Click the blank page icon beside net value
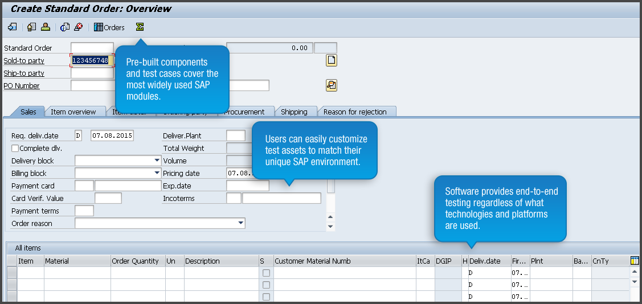Viewport: 642px width, 304px height. pos(331,60)
